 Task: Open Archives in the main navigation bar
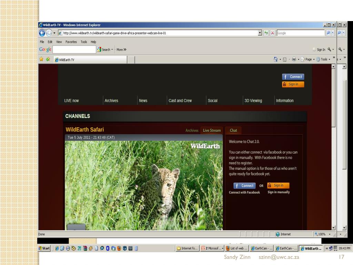tap(111, 101)
